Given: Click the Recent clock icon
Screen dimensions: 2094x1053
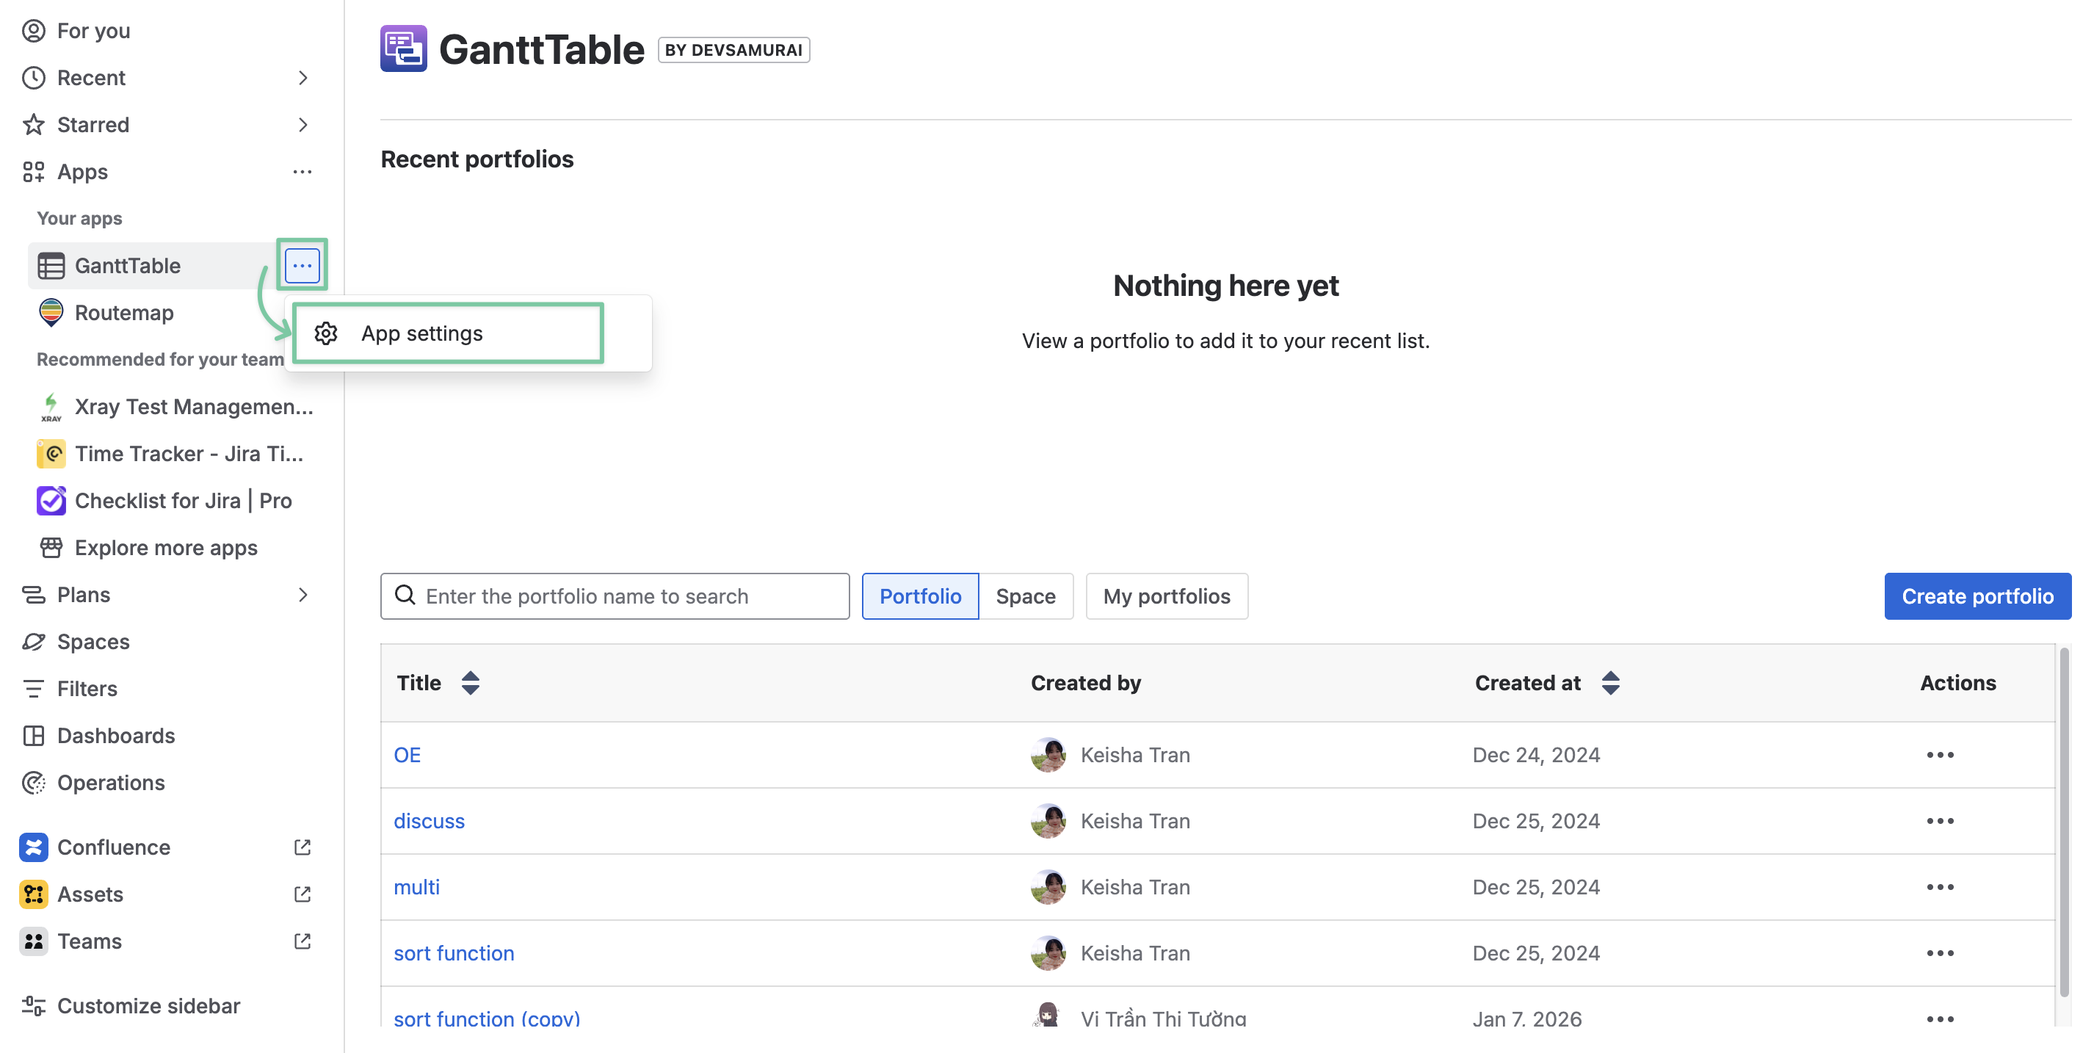Looking at the screenshot, I should point(33,78).
